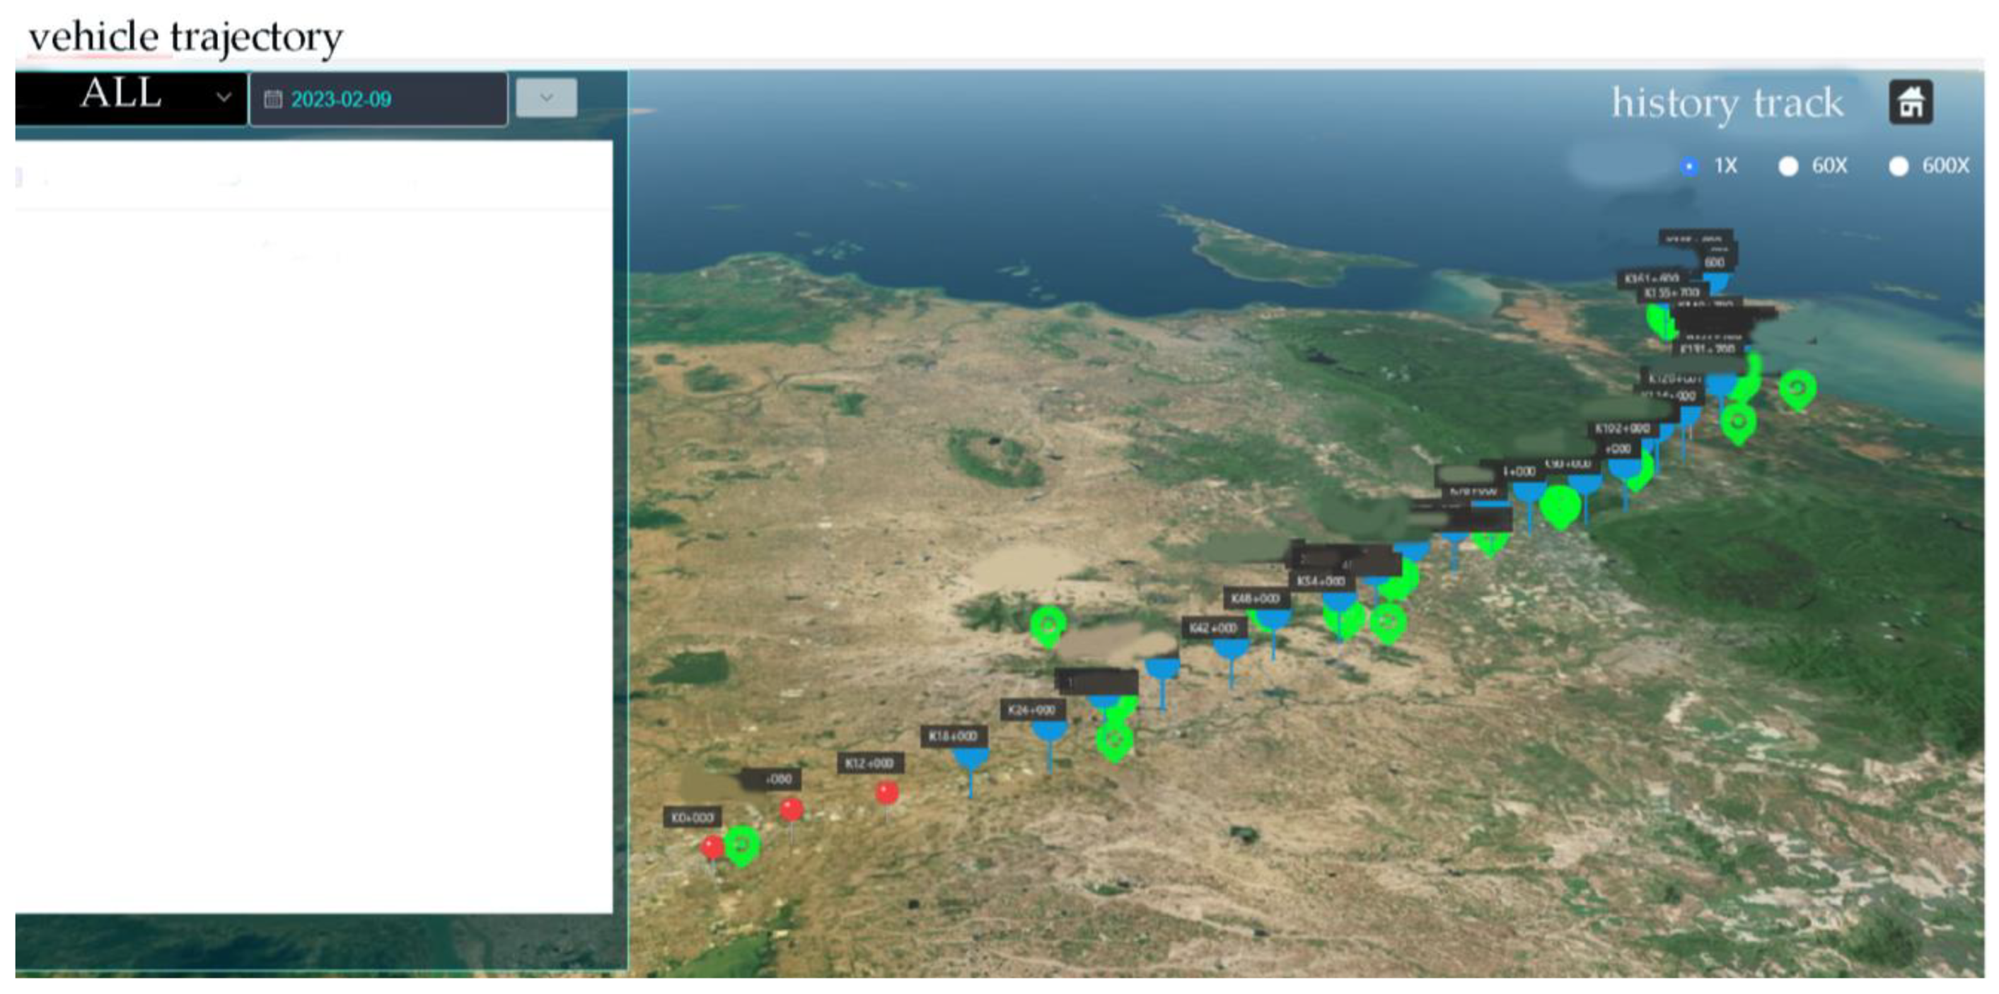Open the ALL vehicle dropdown

pyautogui.click(x=130, y=98)
